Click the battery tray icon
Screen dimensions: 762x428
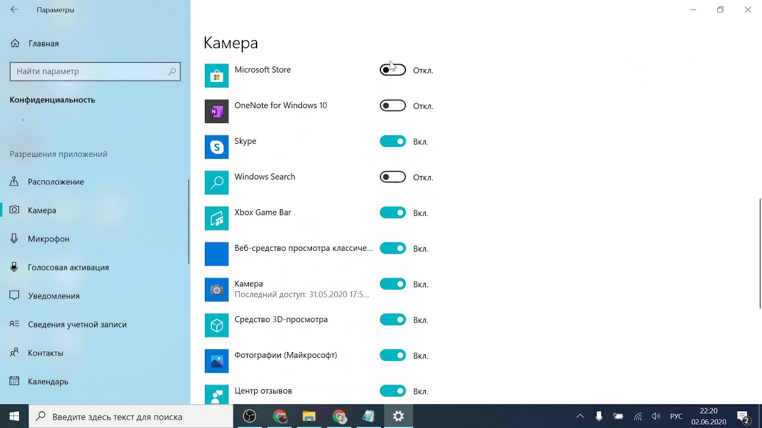pyautogui.click(x=619, y=417)
